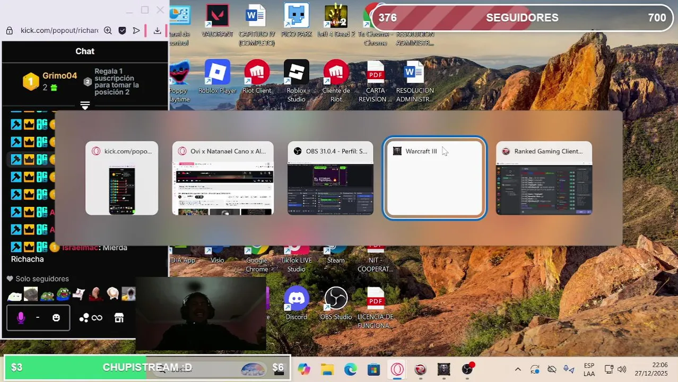Click the cloud sync-off tray icon

552,369
